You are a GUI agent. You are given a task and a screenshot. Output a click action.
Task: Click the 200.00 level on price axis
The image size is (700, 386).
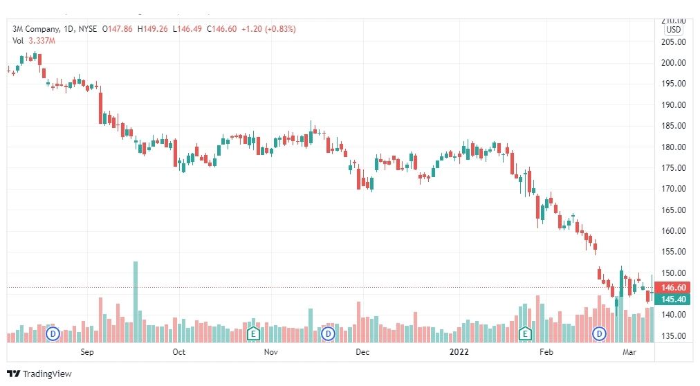(x=673, y=63)
